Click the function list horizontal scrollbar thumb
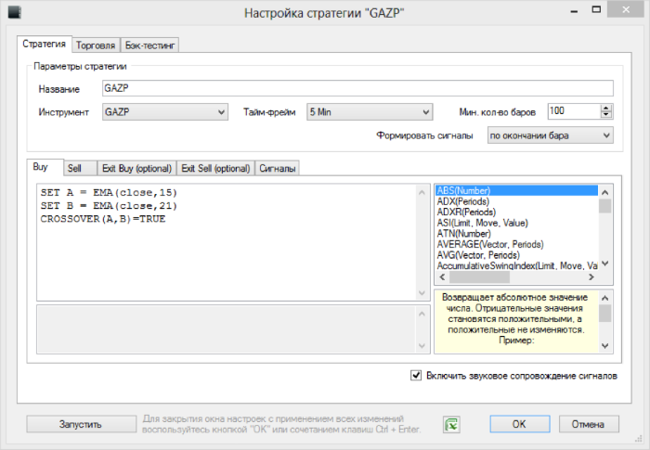Viewport: 650px width, 450px height. coord(479,277)
